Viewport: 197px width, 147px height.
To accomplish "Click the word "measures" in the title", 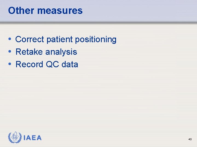I will point(60,11).
